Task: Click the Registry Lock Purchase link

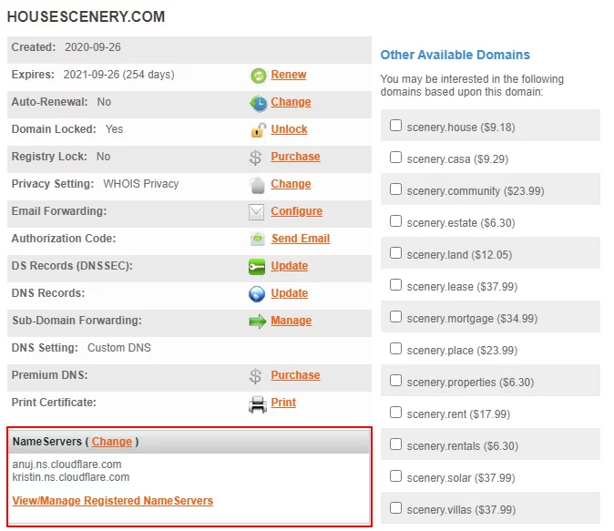Action: click(x=295, y=157)
